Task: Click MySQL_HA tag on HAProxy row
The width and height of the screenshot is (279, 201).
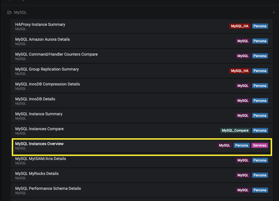Action: click(240, 26)
